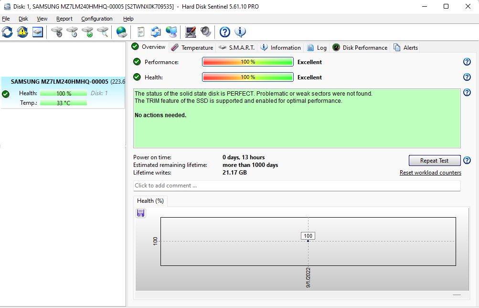
Task: Open the View menu
Action: coord(42,19)
